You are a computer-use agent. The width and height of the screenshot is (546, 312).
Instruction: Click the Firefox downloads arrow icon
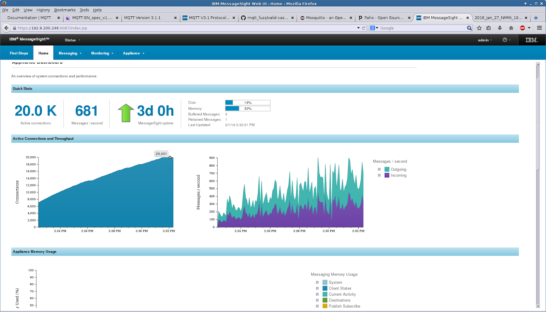pos(499,28)
